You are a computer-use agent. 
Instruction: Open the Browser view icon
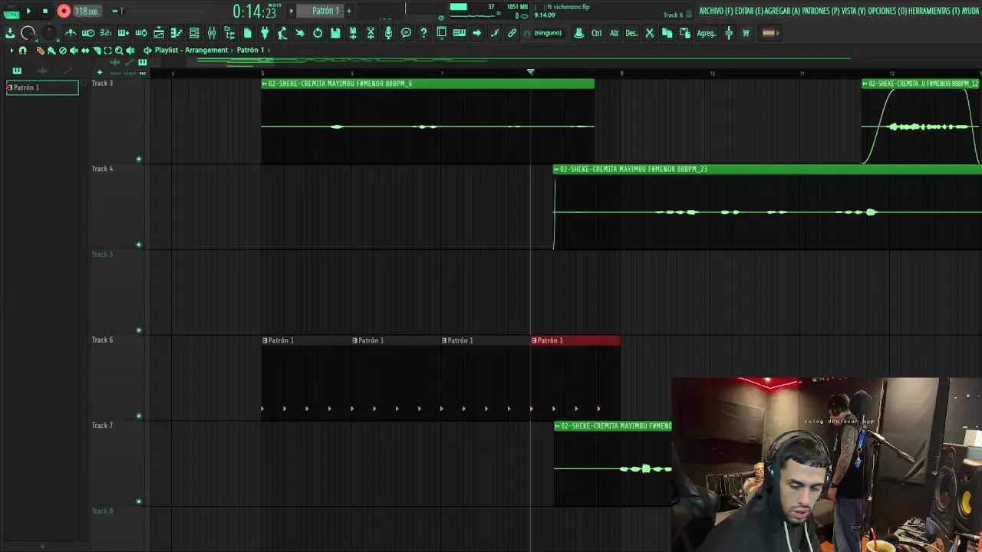click(x=229, y=33)
